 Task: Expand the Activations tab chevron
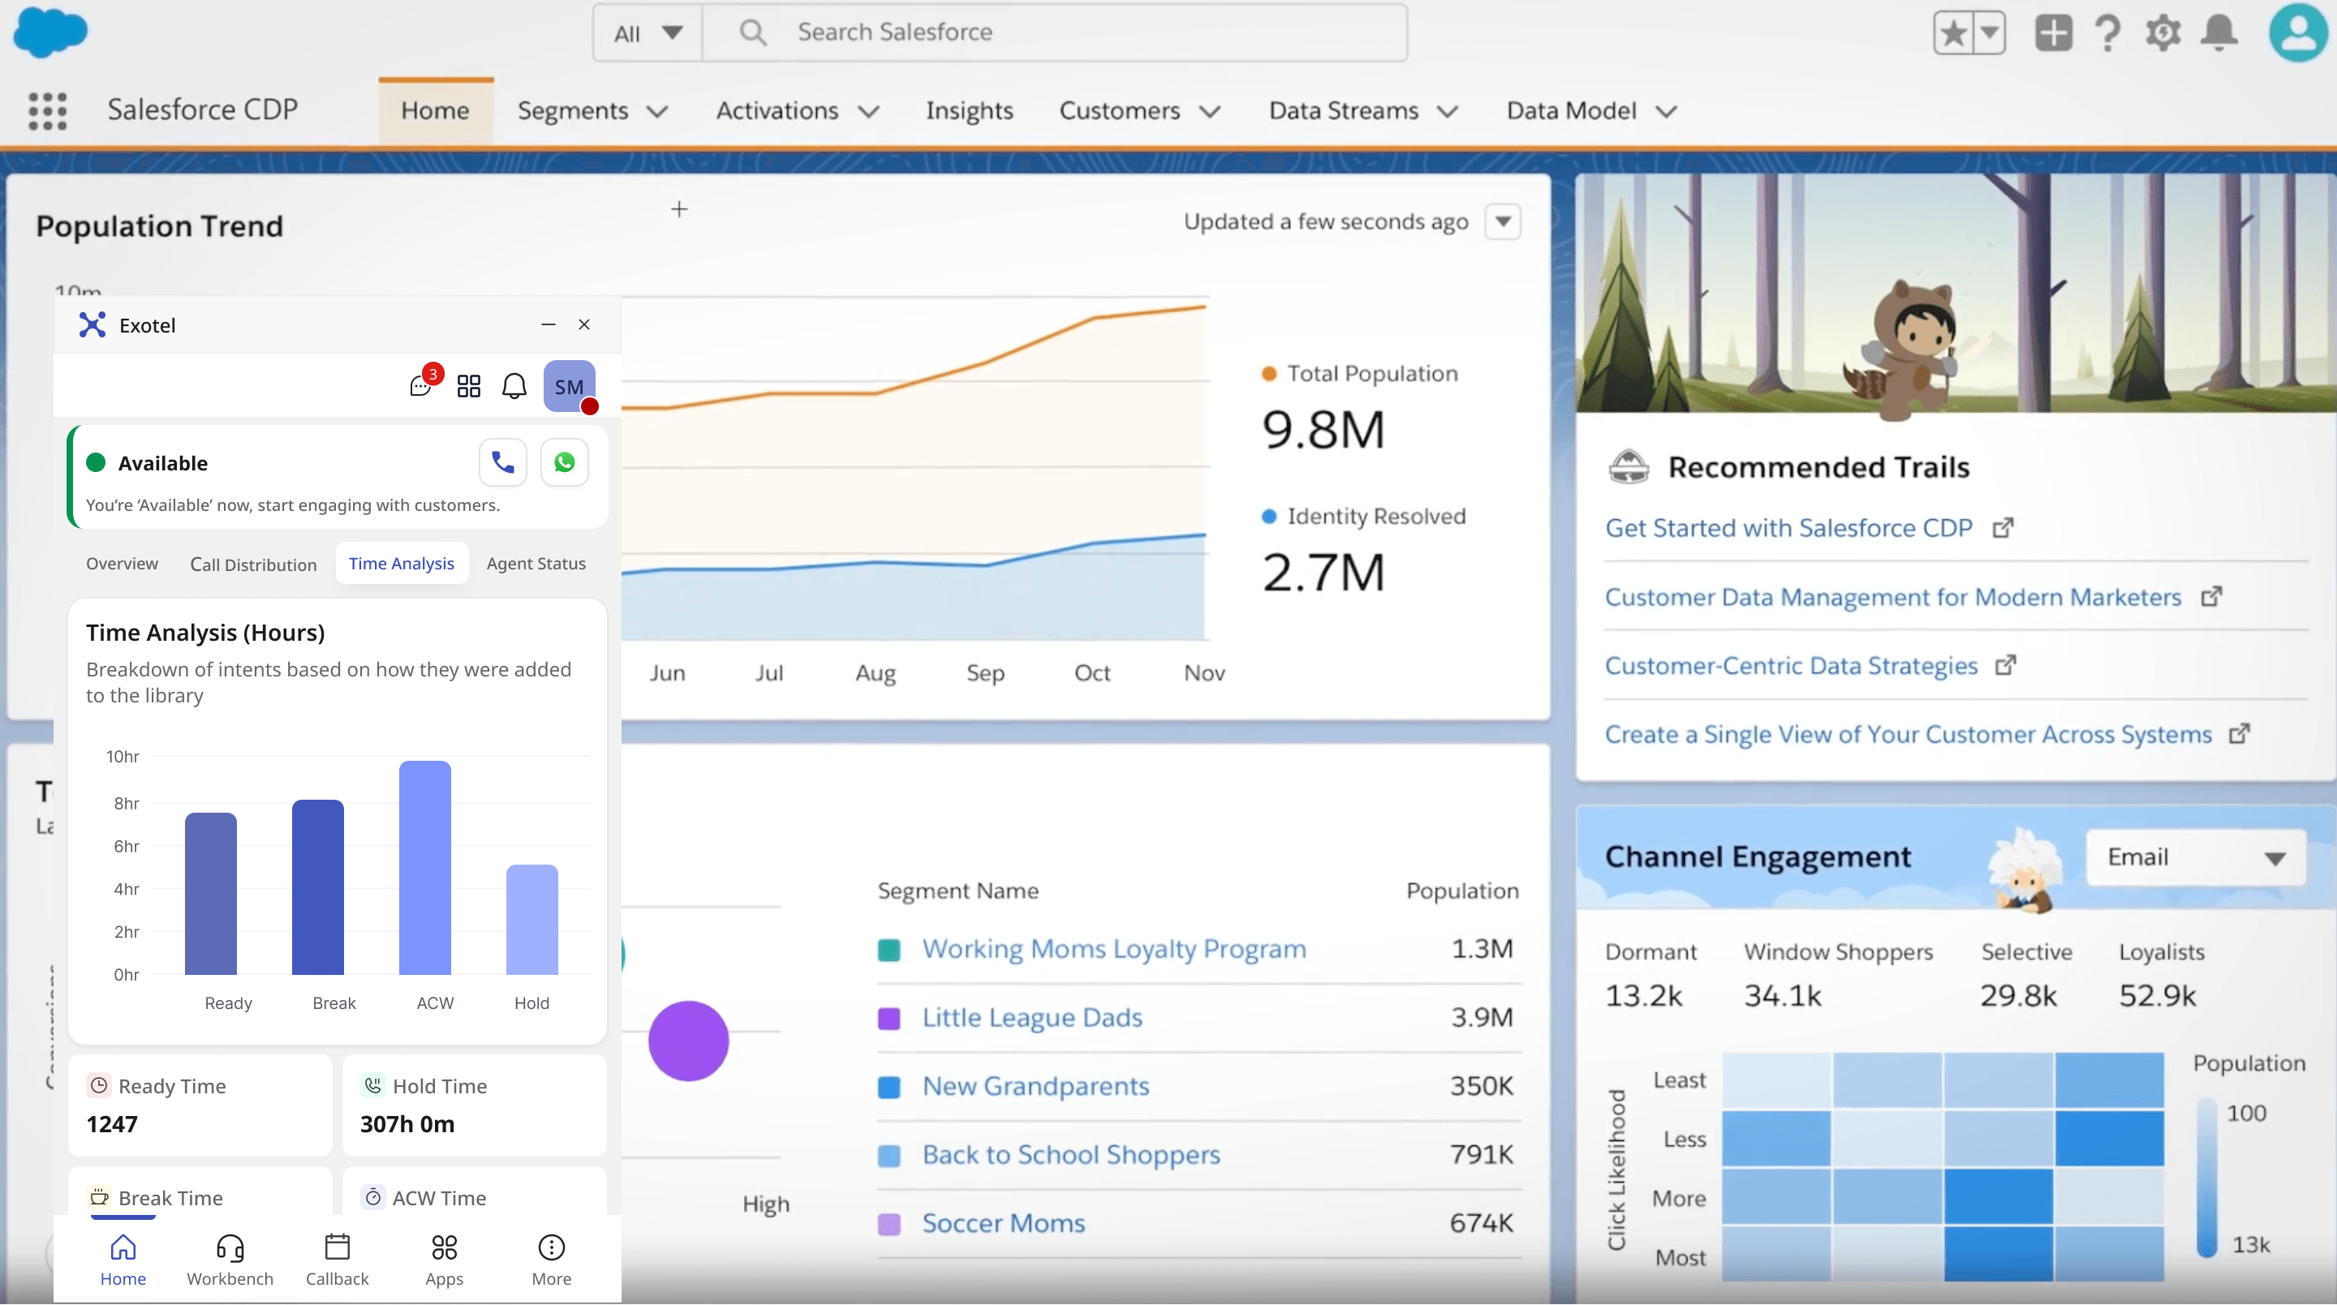pos(869,112)
